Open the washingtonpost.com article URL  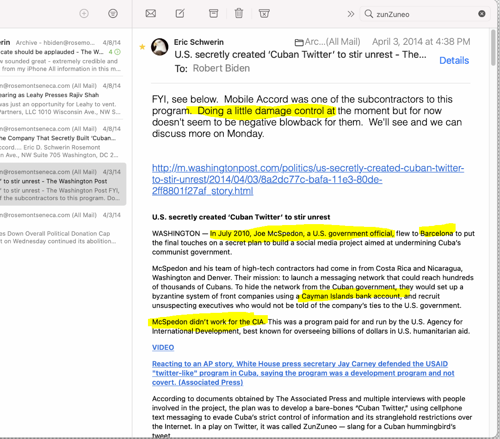coord(308,179)
